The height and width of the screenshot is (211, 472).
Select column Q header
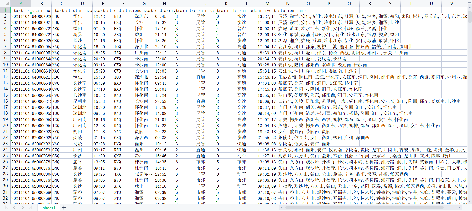tap(349, 4)
